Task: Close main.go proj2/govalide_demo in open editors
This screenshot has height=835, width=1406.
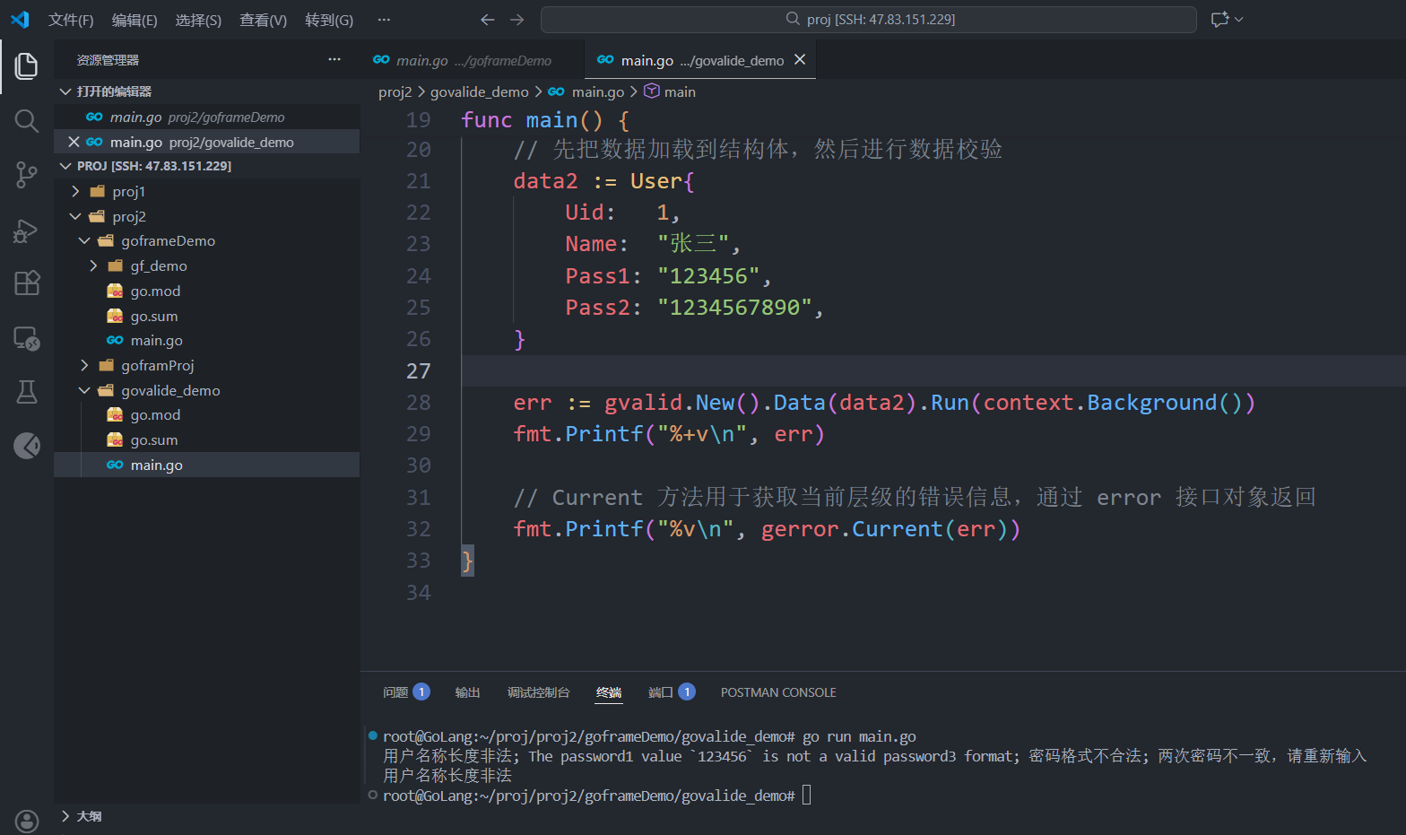Action: click(74, 142)
